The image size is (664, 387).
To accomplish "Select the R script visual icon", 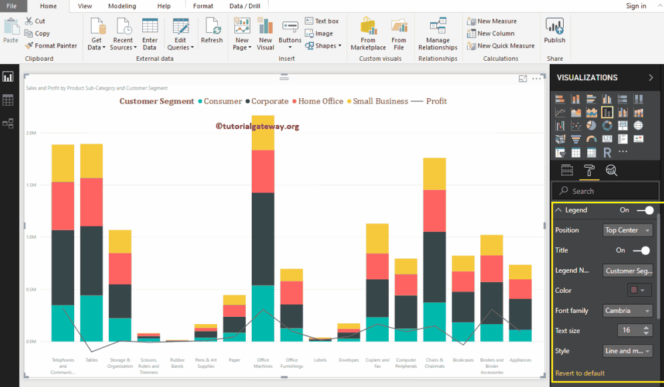I will pyautogui.click(x=607, y=152).
